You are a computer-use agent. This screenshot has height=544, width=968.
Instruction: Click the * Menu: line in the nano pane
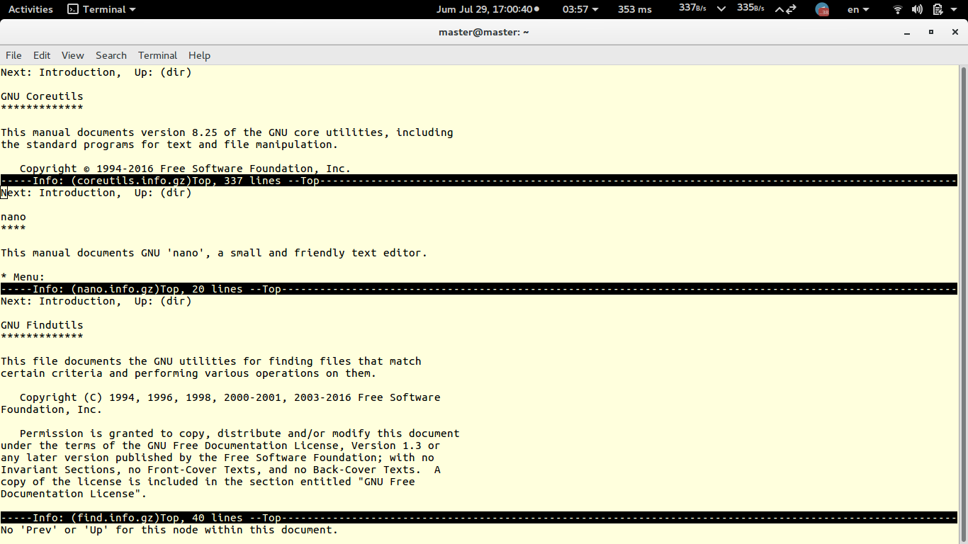pyautogui.click(x=23, y=277)
